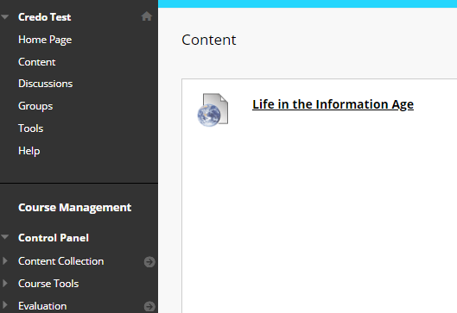The image size is (457, 313).
Task: Open the Life in the Information Age link
Action: pyautogui.click(x=333, y=104)
